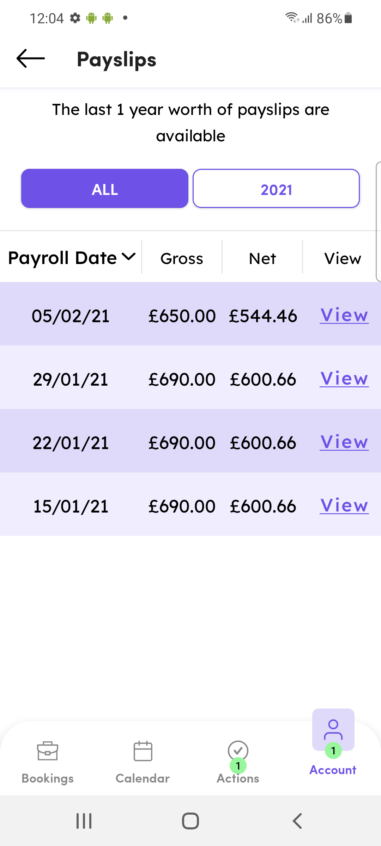Image resolution: width=381 pixels, height=846 pixels.
Task: Open the Calendar icon
Action: pyautogui.click(x=143, y=751)
